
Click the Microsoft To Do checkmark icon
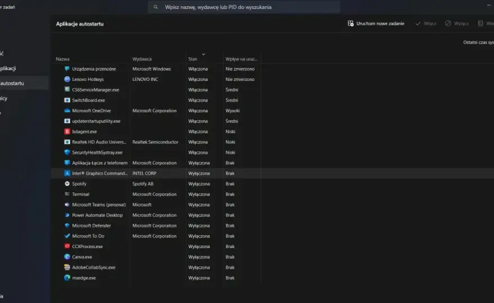click(67, 236)
